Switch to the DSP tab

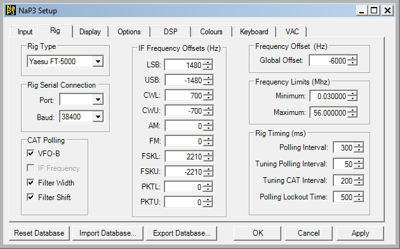170,32
